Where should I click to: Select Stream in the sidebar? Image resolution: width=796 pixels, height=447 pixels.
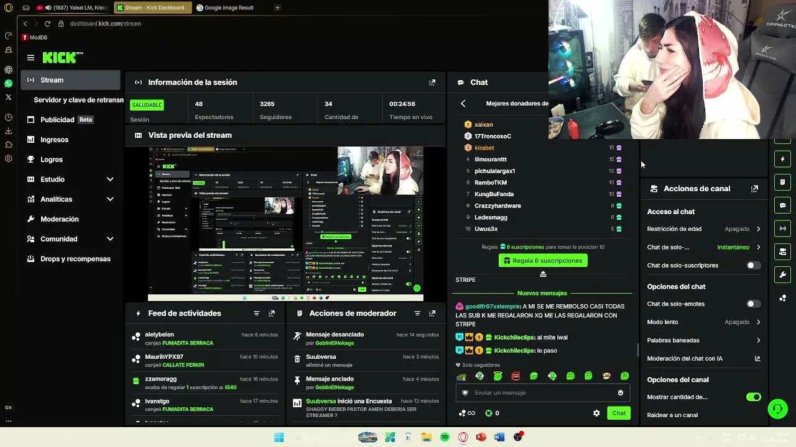[70, 80]
